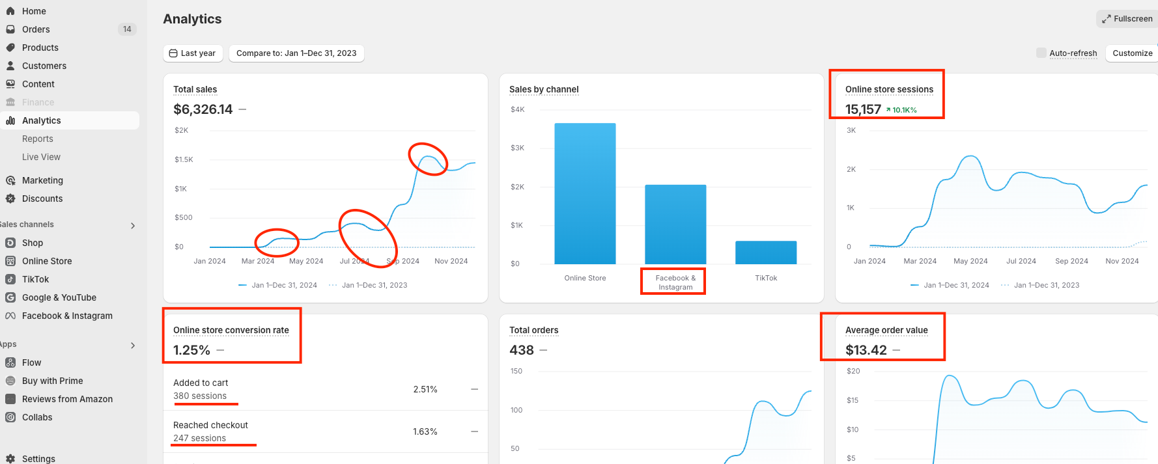The width and height of the screenshot is (1158, 464).
Task: Click the Online Store channel icon
Action: click(10, 261)
